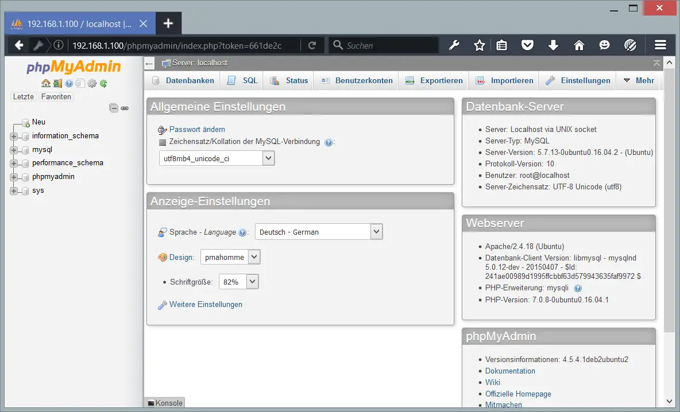Click the site information icon in address bar
This screenshot has width=680, height=412.
[x=59, y=45]
